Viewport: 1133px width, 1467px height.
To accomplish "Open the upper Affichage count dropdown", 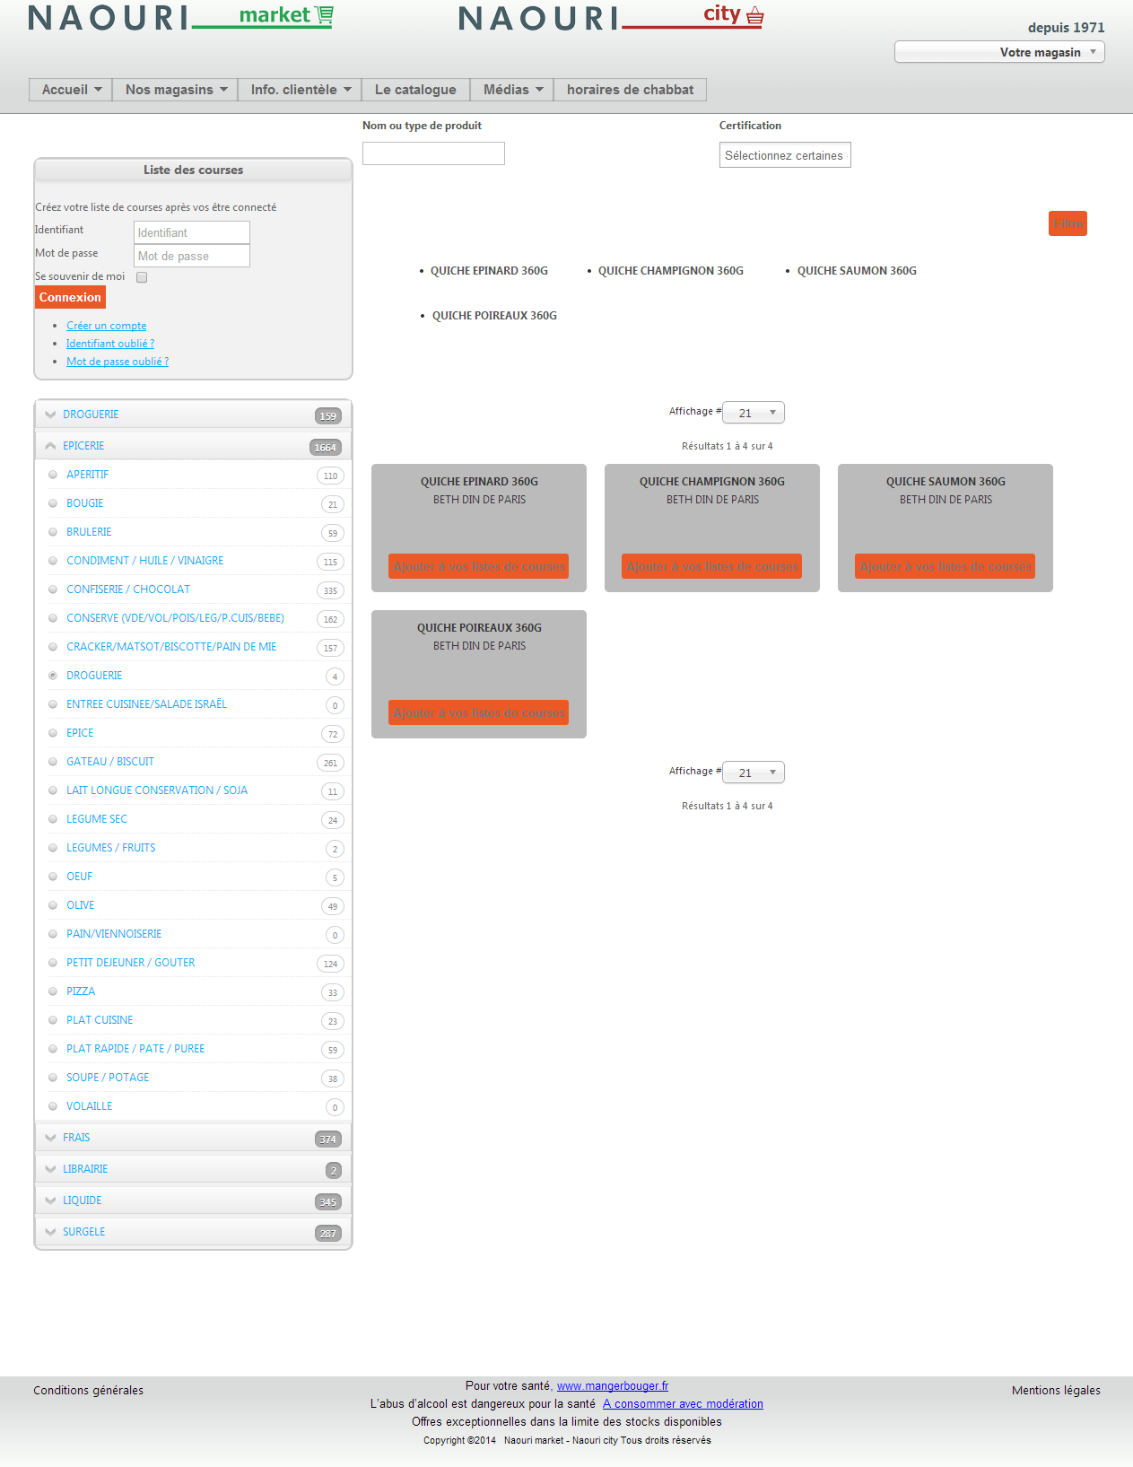I will click(754, 413).
